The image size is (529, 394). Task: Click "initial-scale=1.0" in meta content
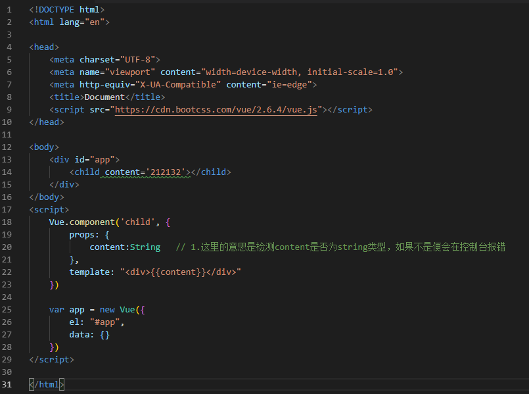click(x=350, y=72)
